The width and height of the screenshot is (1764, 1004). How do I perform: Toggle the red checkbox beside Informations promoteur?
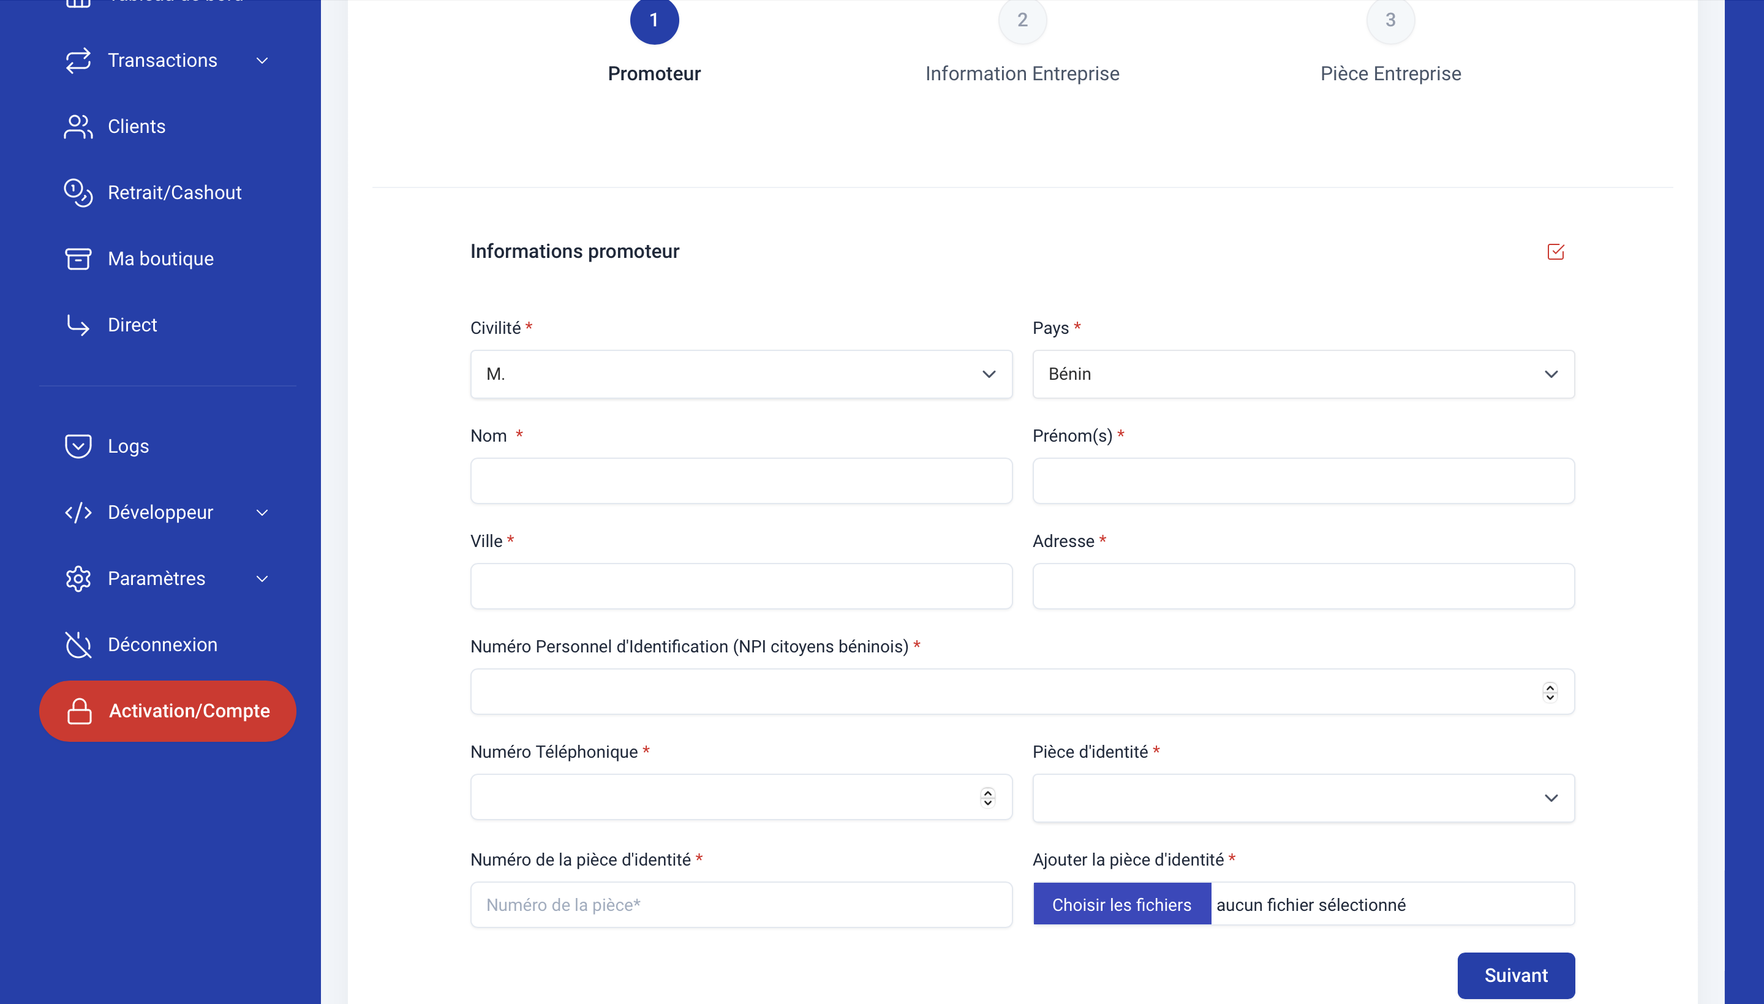coord(1555,252)
